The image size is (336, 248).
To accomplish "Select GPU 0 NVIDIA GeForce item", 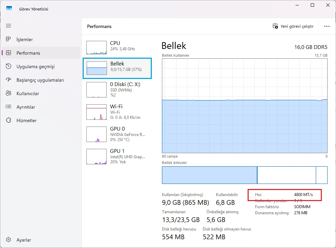I will (x=117, y=134).
